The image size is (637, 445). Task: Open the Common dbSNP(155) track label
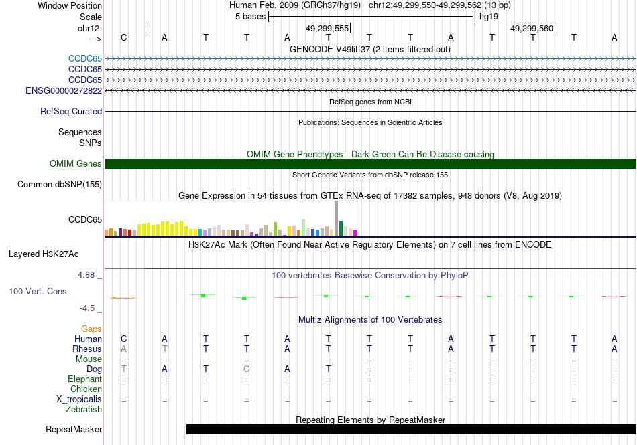pyautogui.click(x=60, y=185)
